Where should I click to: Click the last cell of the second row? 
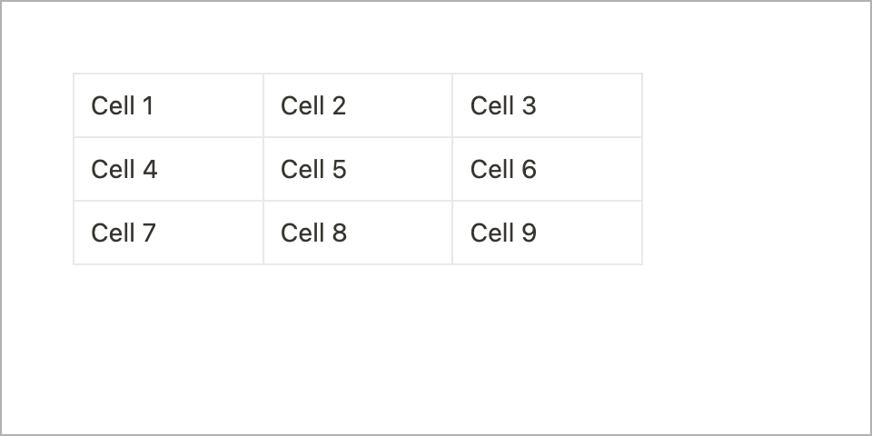547,169
